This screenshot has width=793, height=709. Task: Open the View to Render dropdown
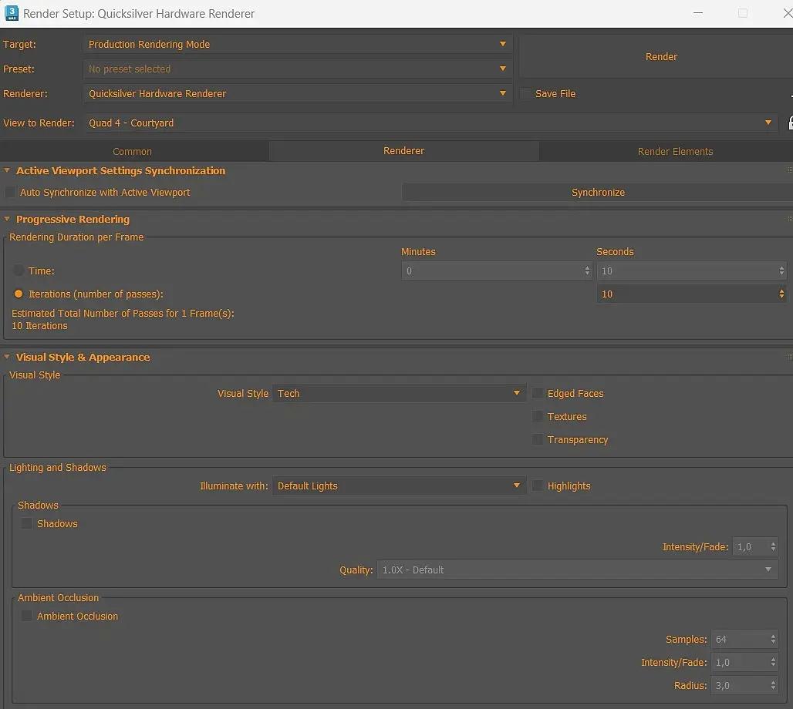coord(431,123)
